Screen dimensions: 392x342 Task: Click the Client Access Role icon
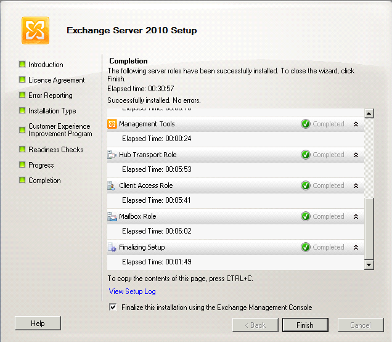point(112,185)
